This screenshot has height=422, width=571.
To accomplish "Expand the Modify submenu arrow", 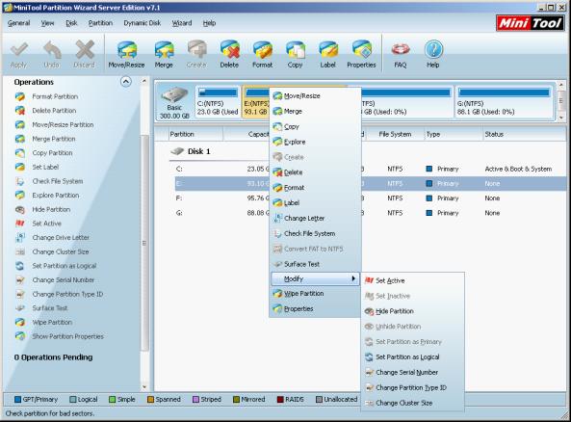I will click(x=353, y=278).
